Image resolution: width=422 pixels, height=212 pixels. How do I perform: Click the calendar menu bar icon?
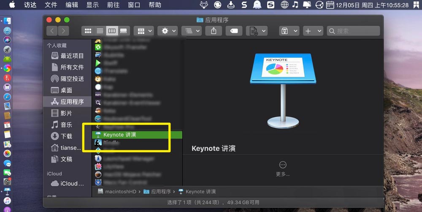pos(330,5)
